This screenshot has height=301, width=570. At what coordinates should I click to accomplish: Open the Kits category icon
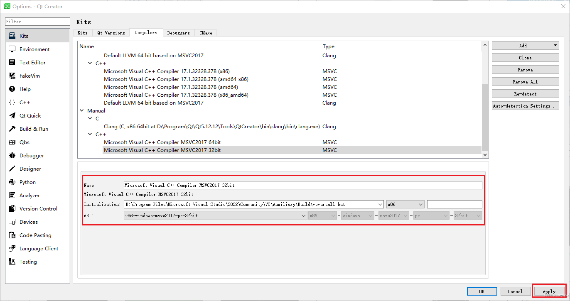coord(12,36)
